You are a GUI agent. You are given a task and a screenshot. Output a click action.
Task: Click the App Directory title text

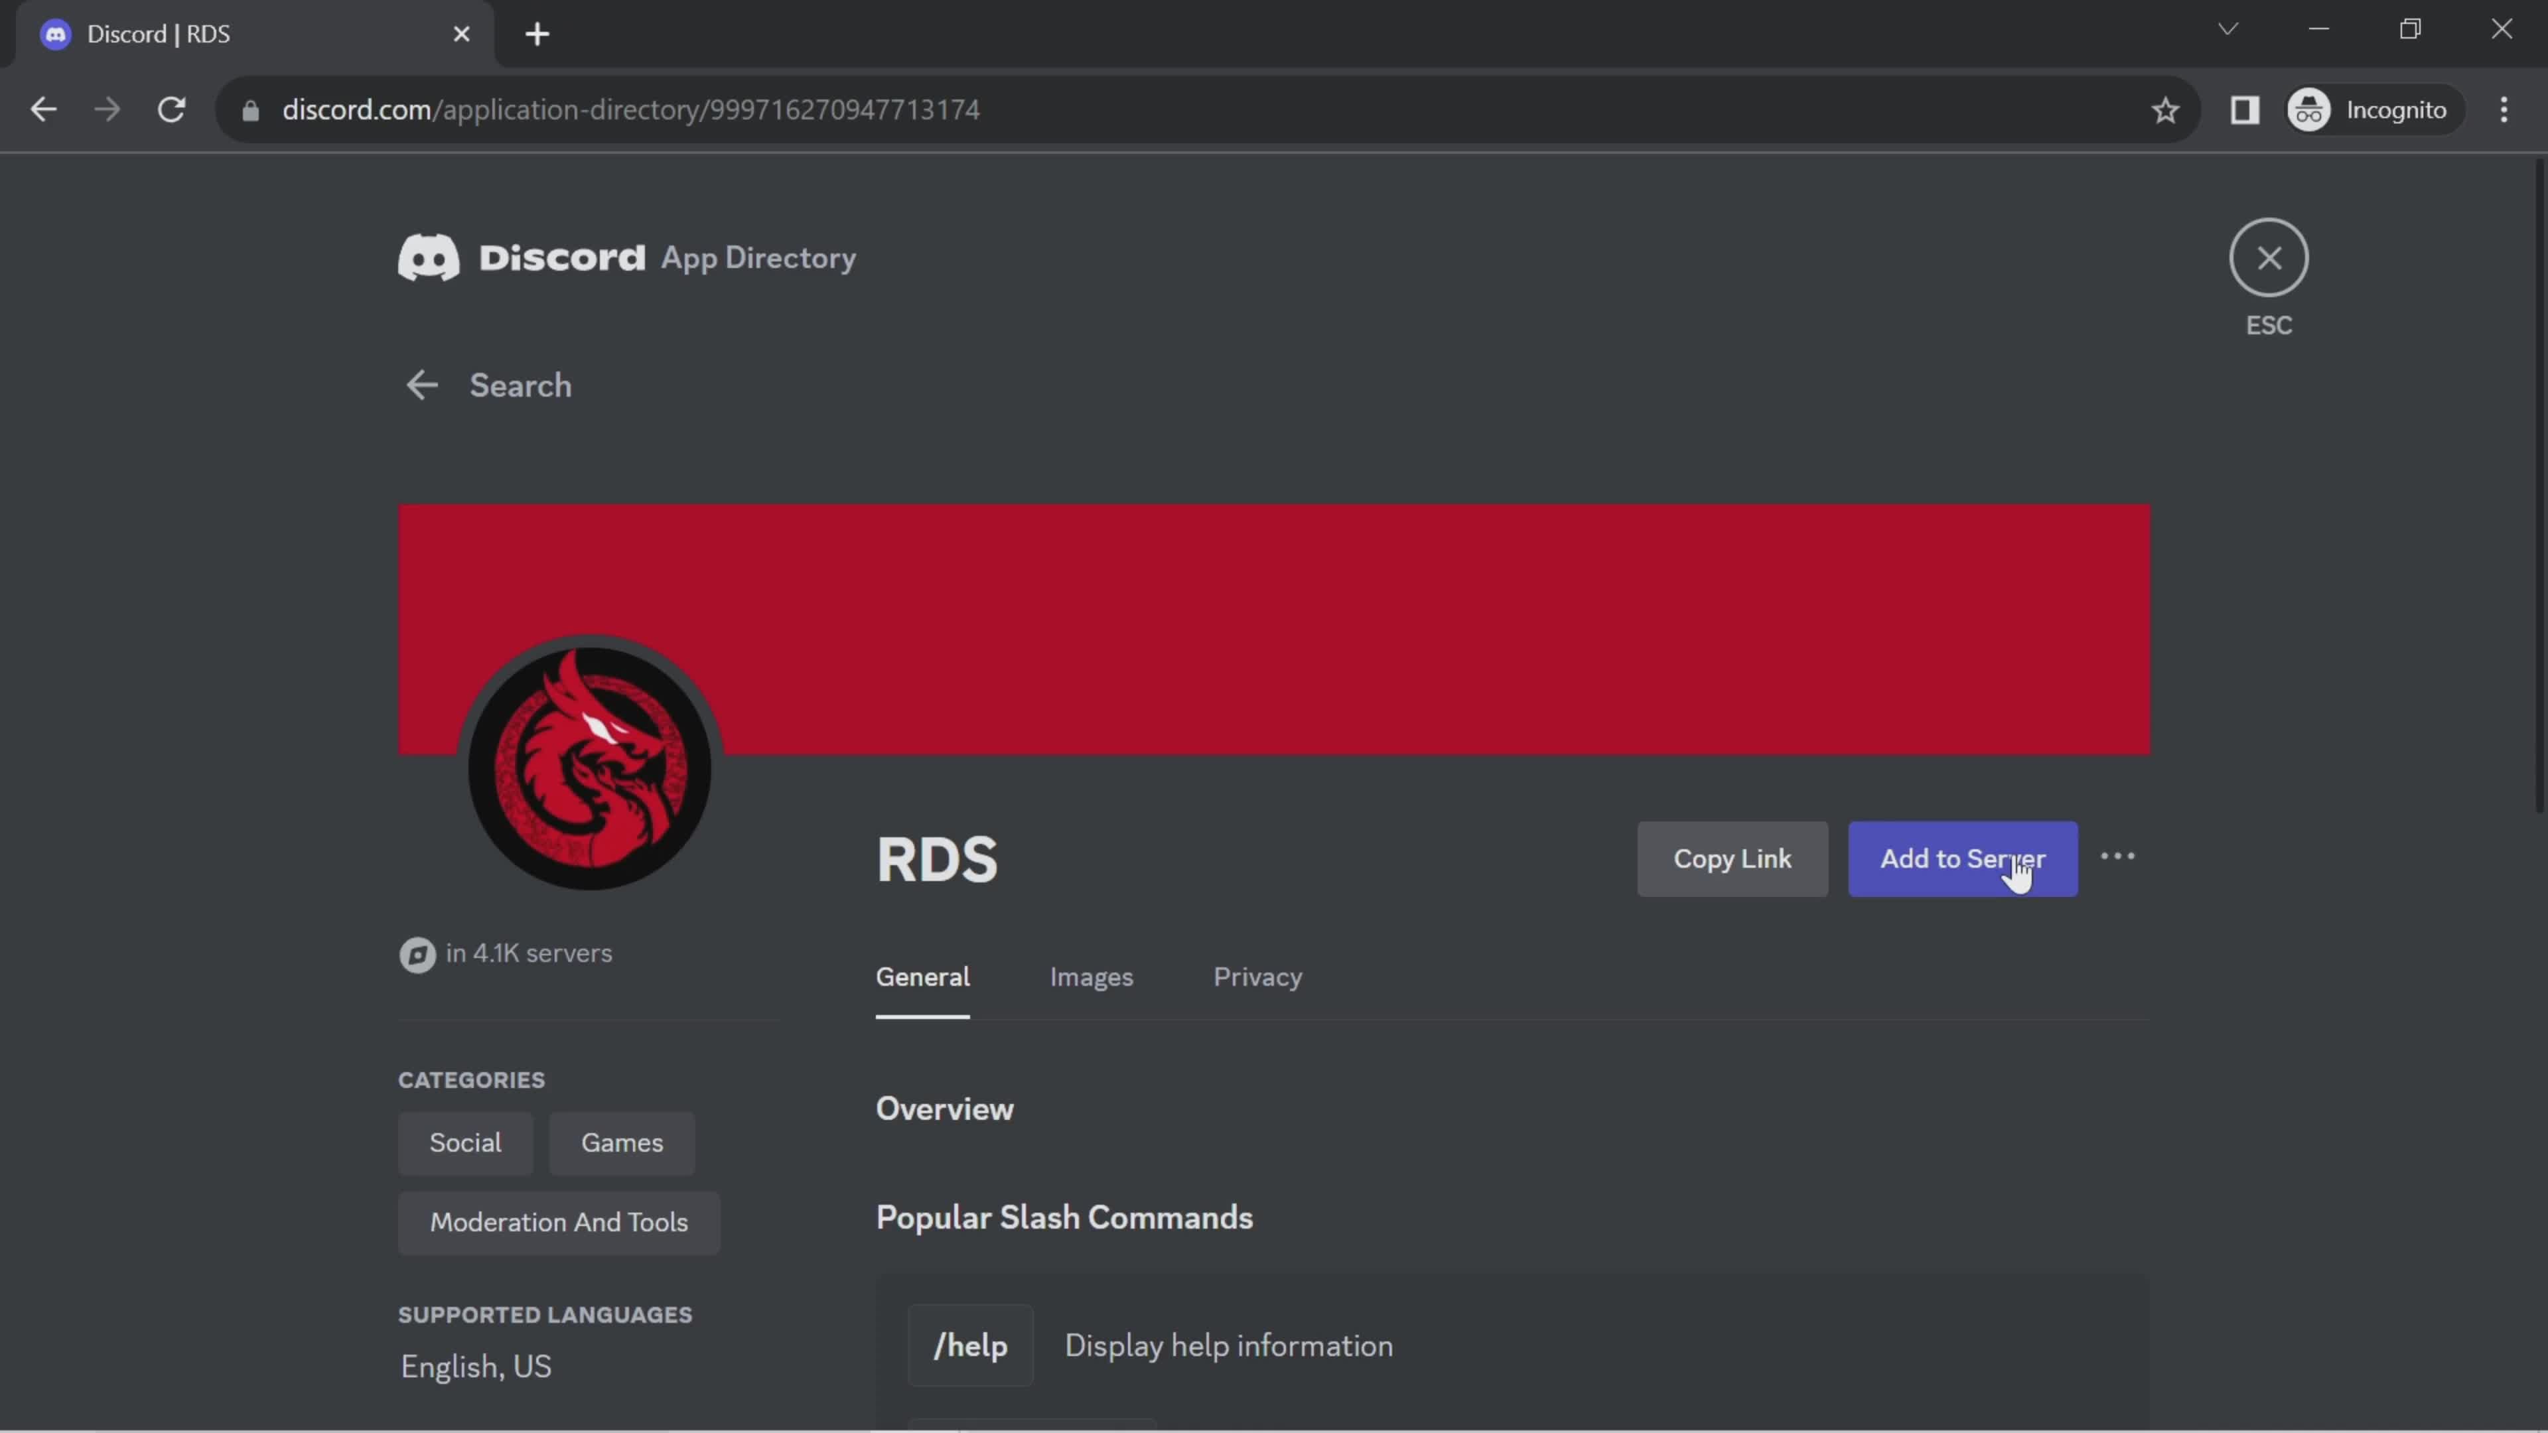coord(758,258)
